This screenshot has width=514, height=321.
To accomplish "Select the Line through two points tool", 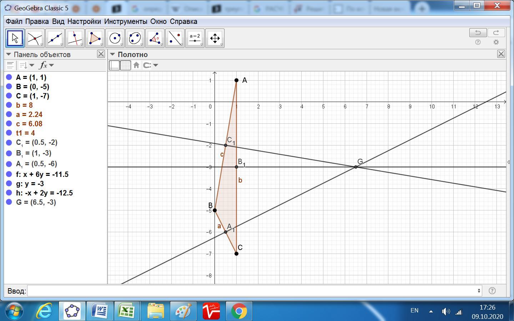I will [55, 38].
